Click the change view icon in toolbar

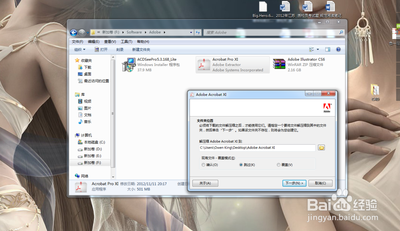[x=312, y=49]
